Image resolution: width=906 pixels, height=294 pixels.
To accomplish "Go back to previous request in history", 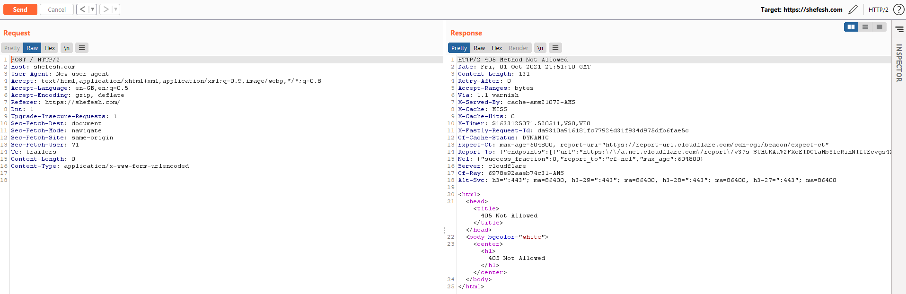I will (x=83, y=9).
